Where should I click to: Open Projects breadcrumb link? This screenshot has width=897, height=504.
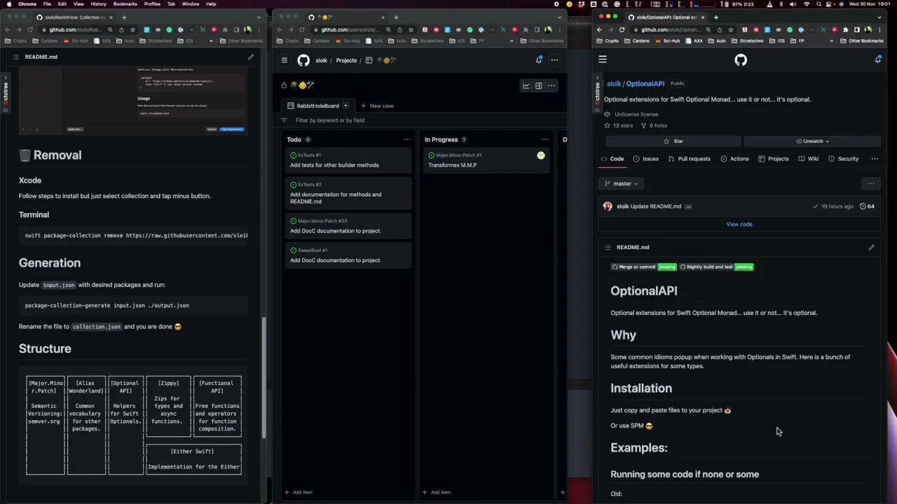point(346,60)
